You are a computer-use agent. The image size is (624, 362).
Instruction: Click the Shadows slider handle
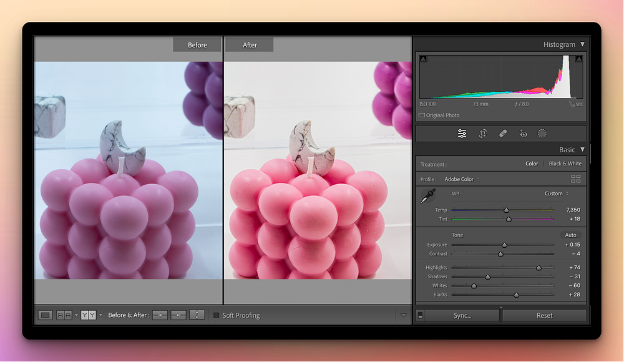[x=487, y=276]
